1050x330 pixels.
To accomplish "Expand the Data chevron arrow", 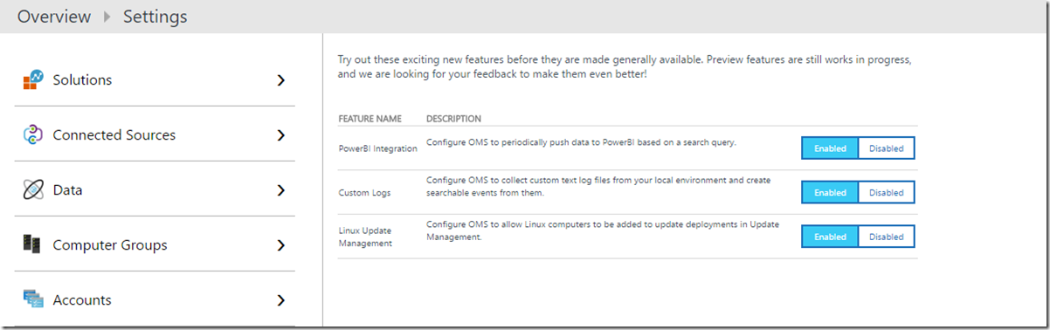I will (x=280, y=190).
